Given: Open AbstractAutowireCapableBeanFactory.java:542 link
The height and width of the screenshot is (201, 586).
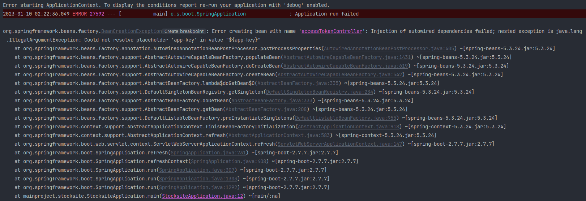Looking at the screenshot, I should tap(340, 75).
